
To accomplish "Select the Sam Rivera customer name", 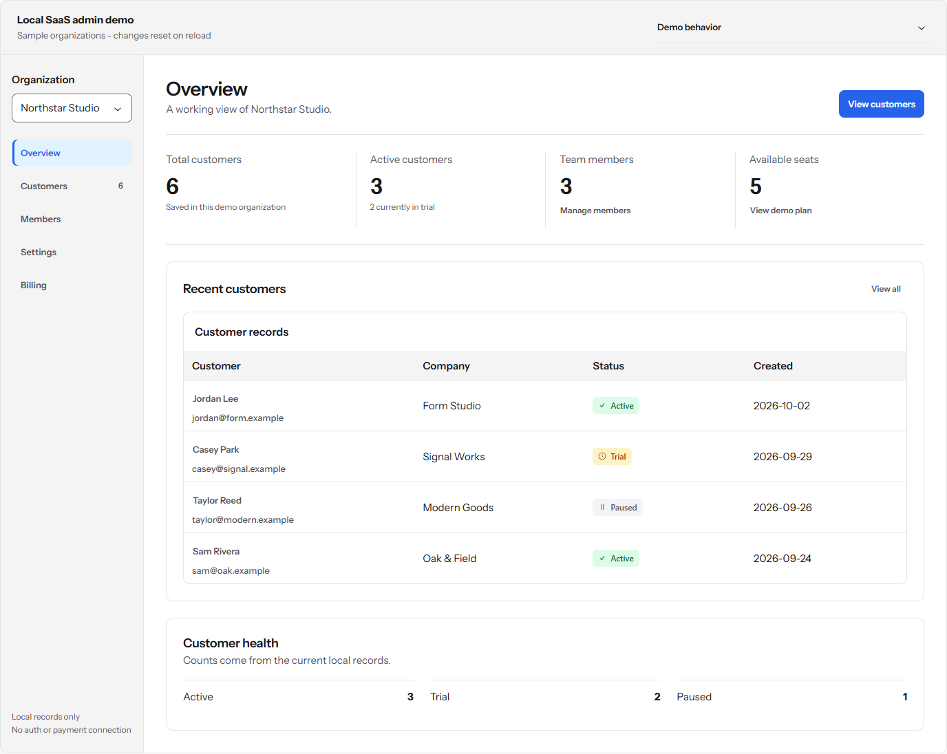I will click(x=216, y=552).
